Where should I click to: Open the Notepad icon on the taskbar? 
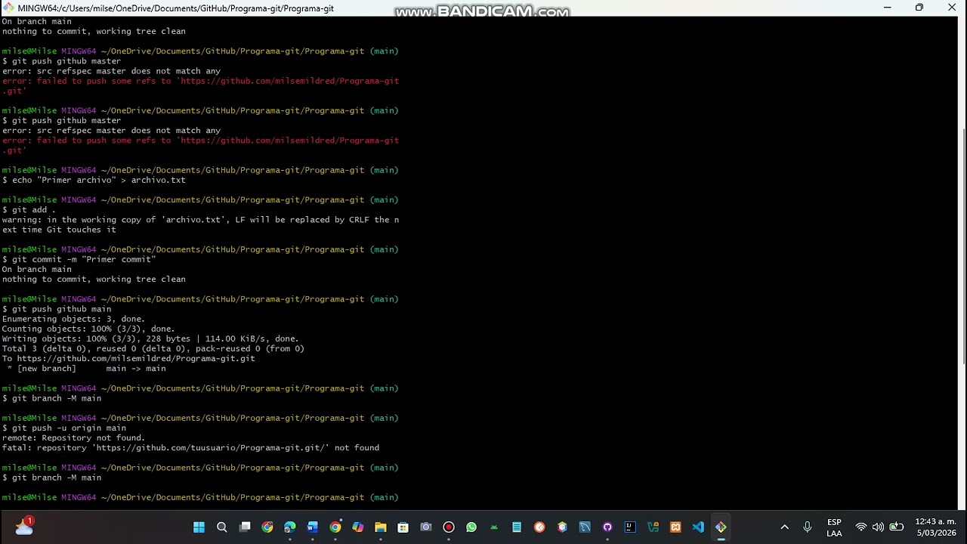[517, 527]
